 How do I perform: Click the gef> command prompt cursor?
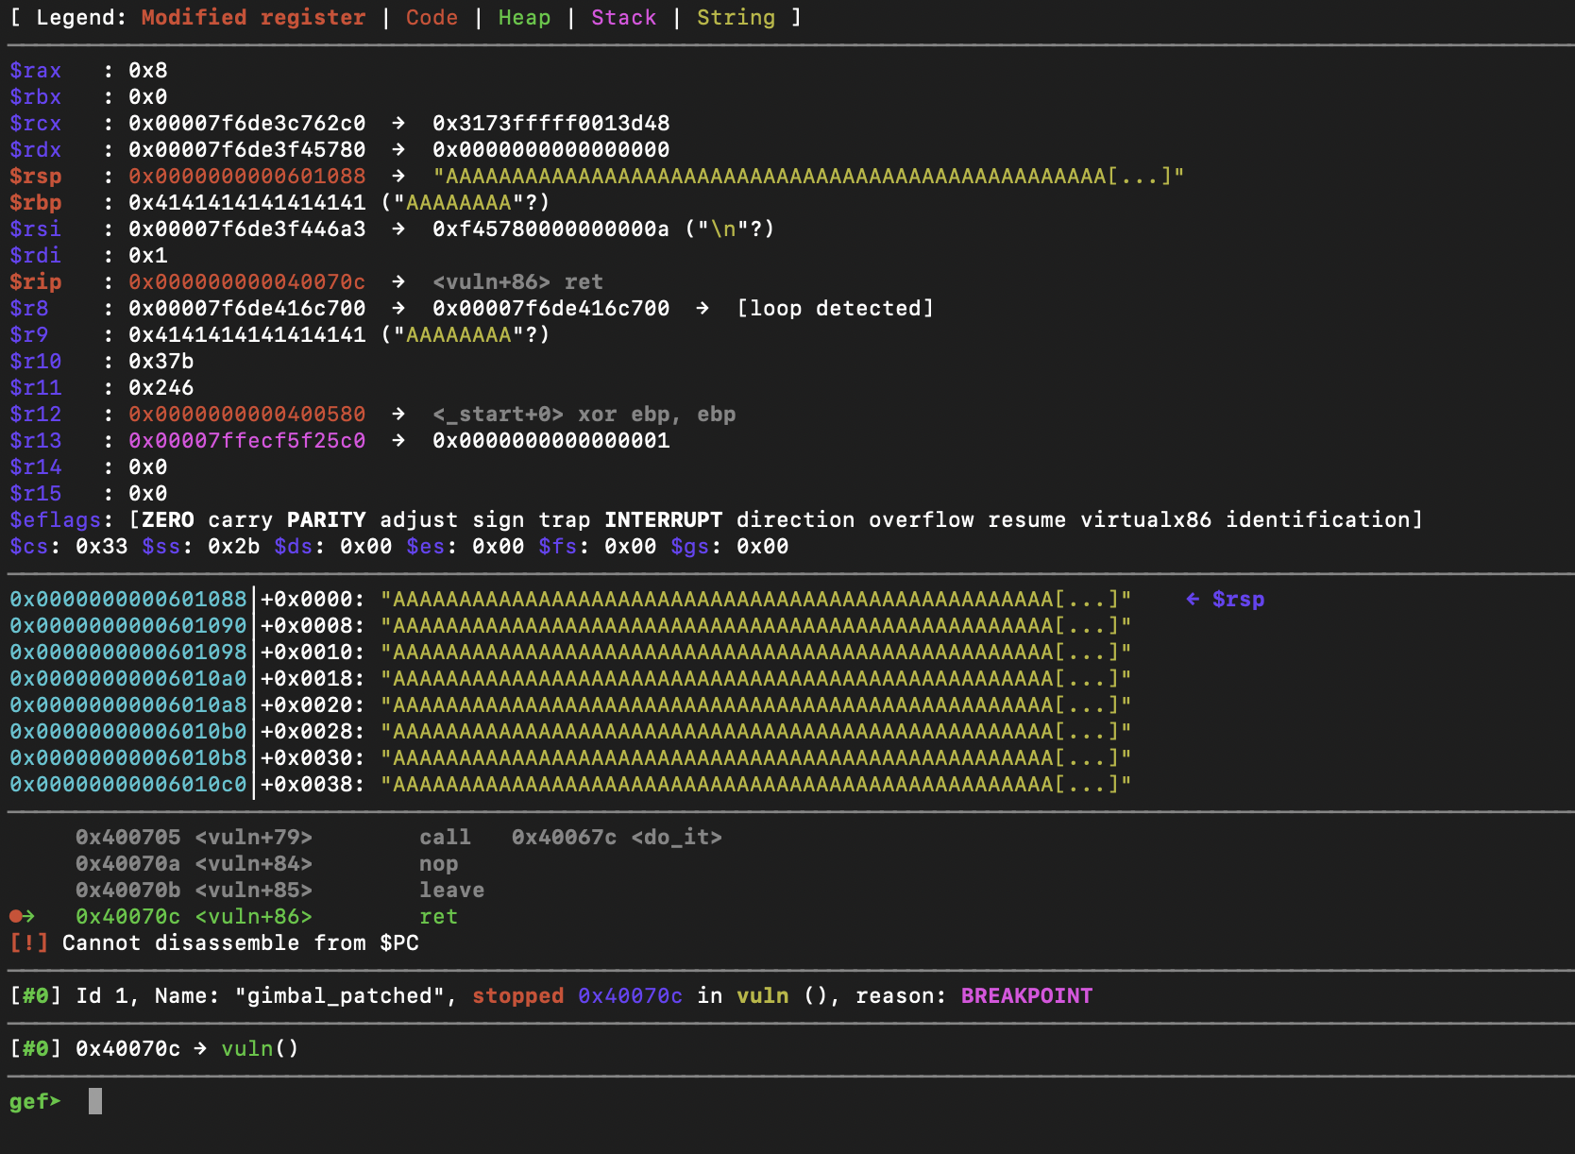pos(94,1101)
